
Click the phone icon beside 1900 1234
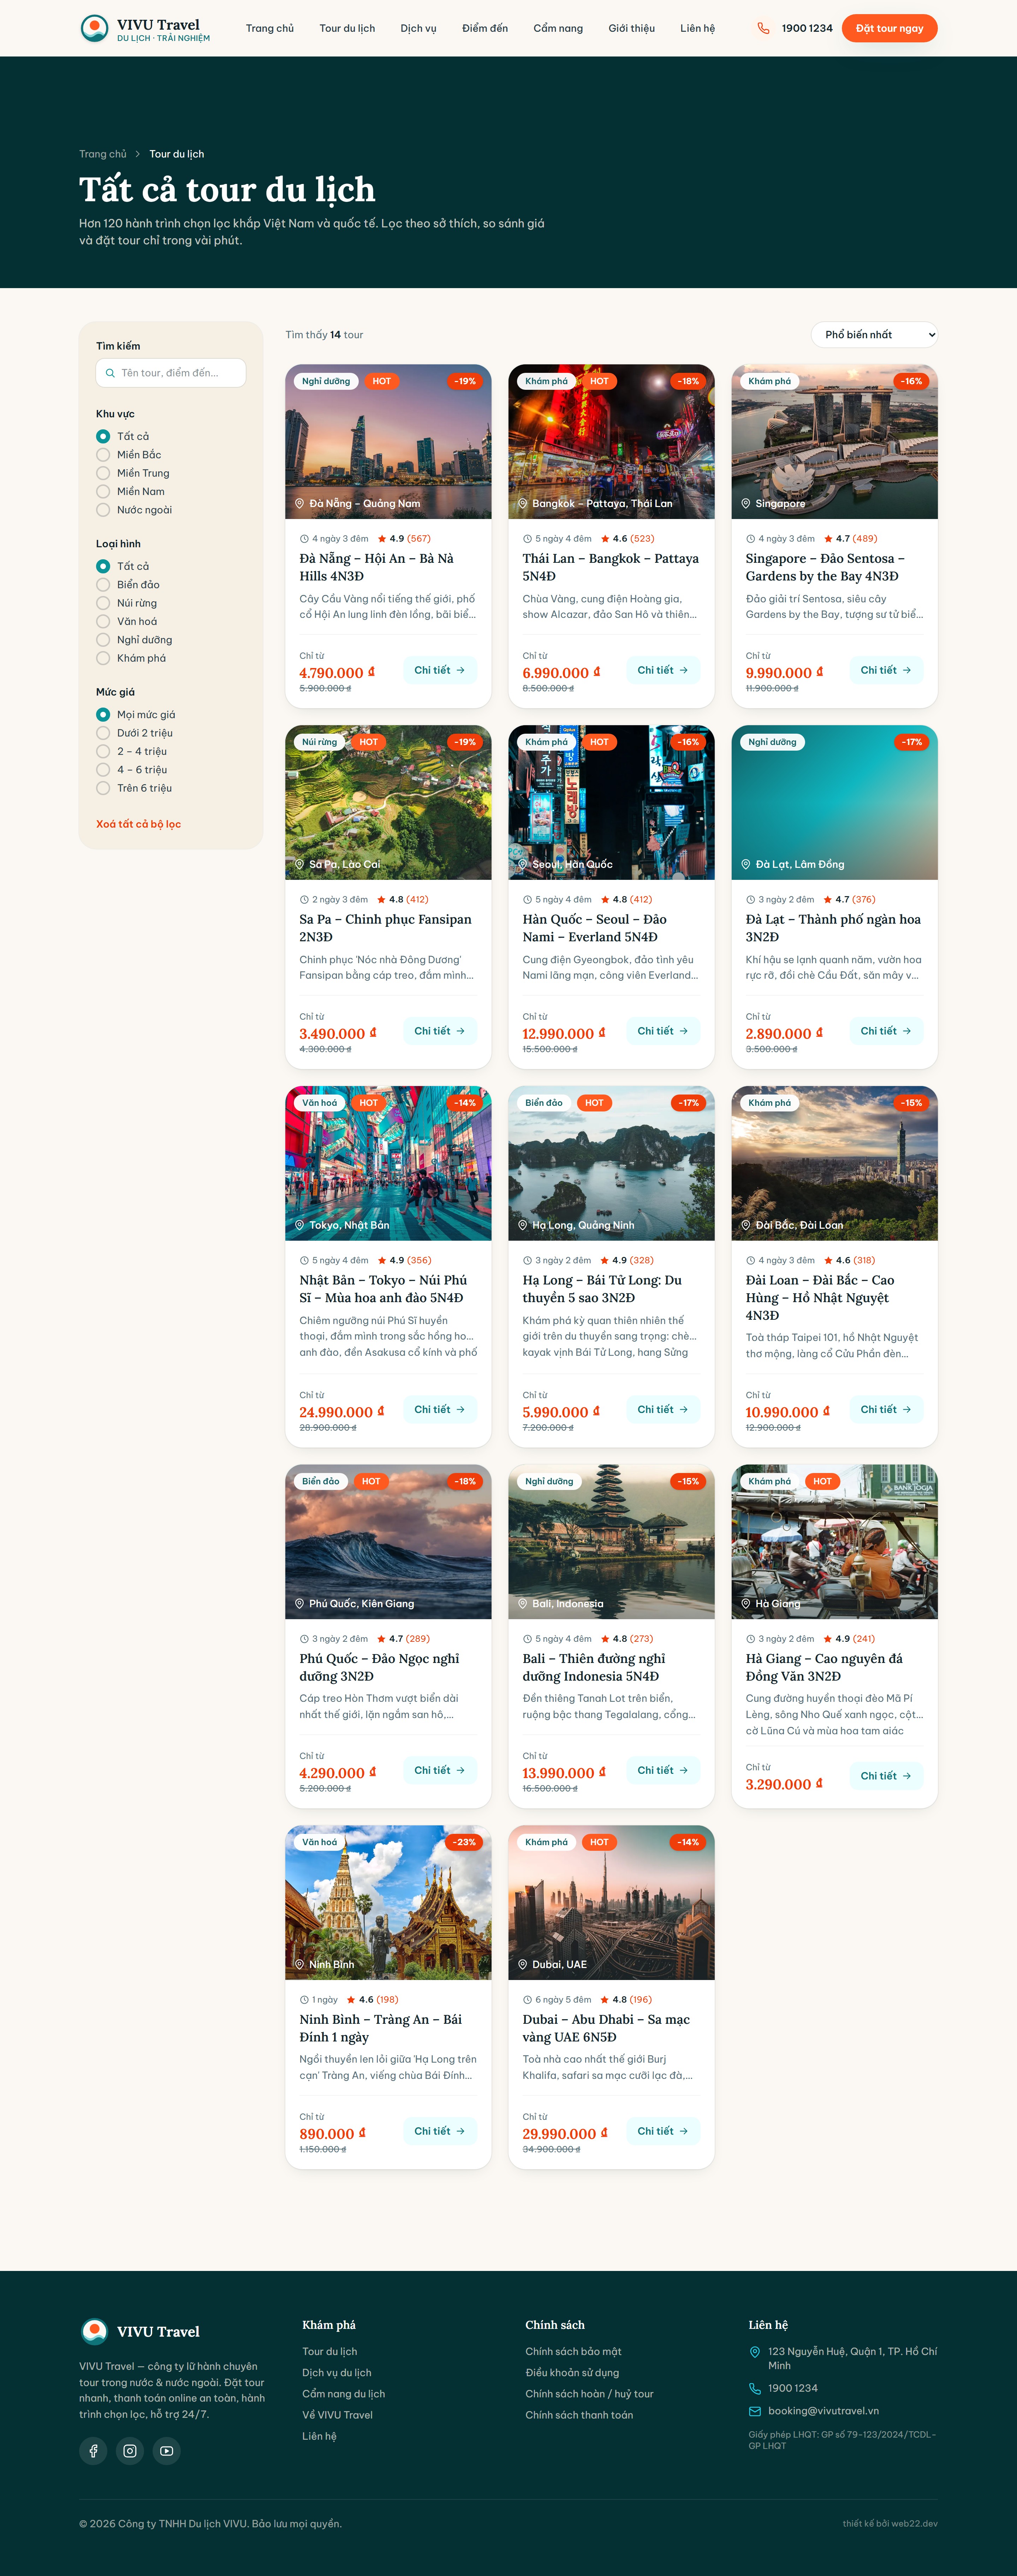coord(763,28)
